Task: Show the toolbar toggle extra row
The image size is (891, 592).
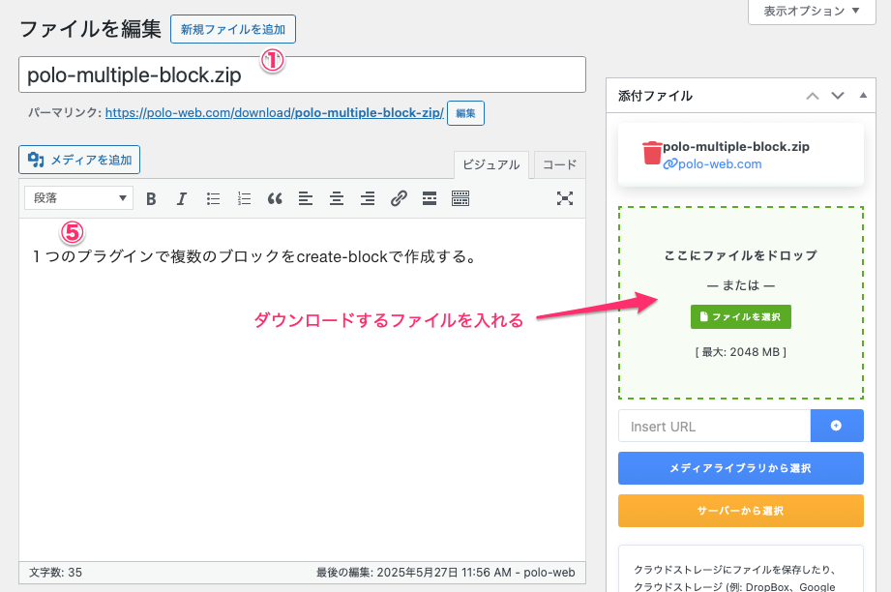Action: pos(460,198)
